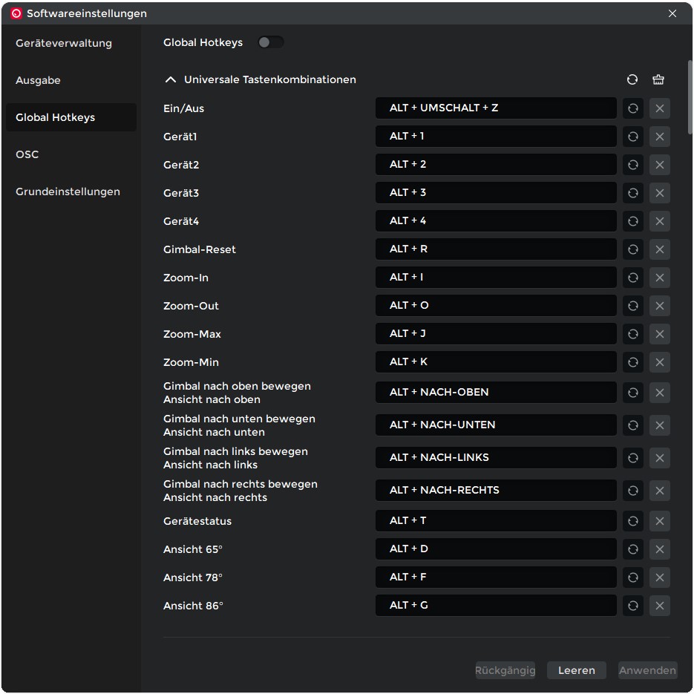694x694 pixels.
Task: Click the vertical scrollbar on right
Action: pyautogui.click(x=690, y=96)
